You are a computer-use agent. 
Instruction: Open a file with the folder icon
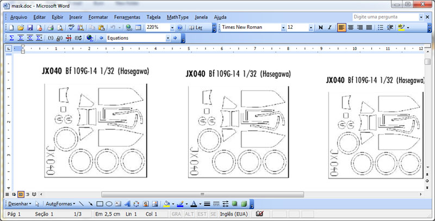pyautogui.click(x=21, y=27)
